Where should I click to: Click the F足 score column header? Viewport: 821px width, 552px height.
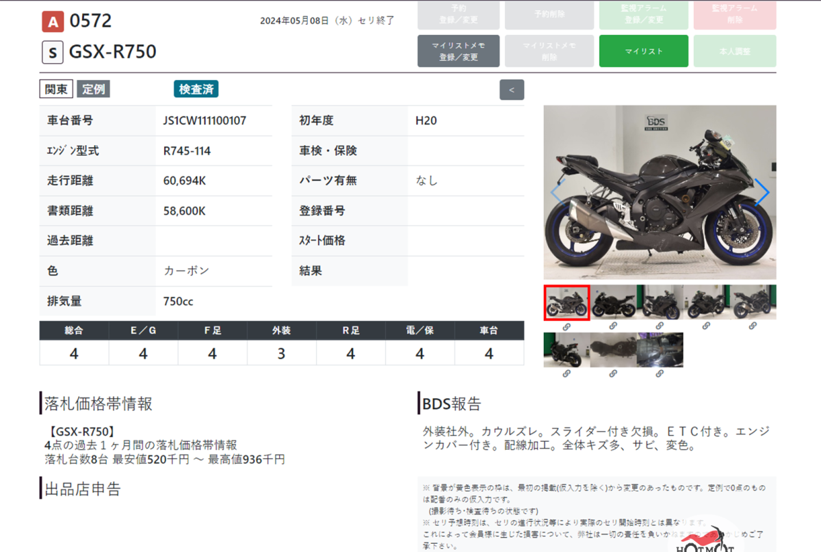click(213, 330)
